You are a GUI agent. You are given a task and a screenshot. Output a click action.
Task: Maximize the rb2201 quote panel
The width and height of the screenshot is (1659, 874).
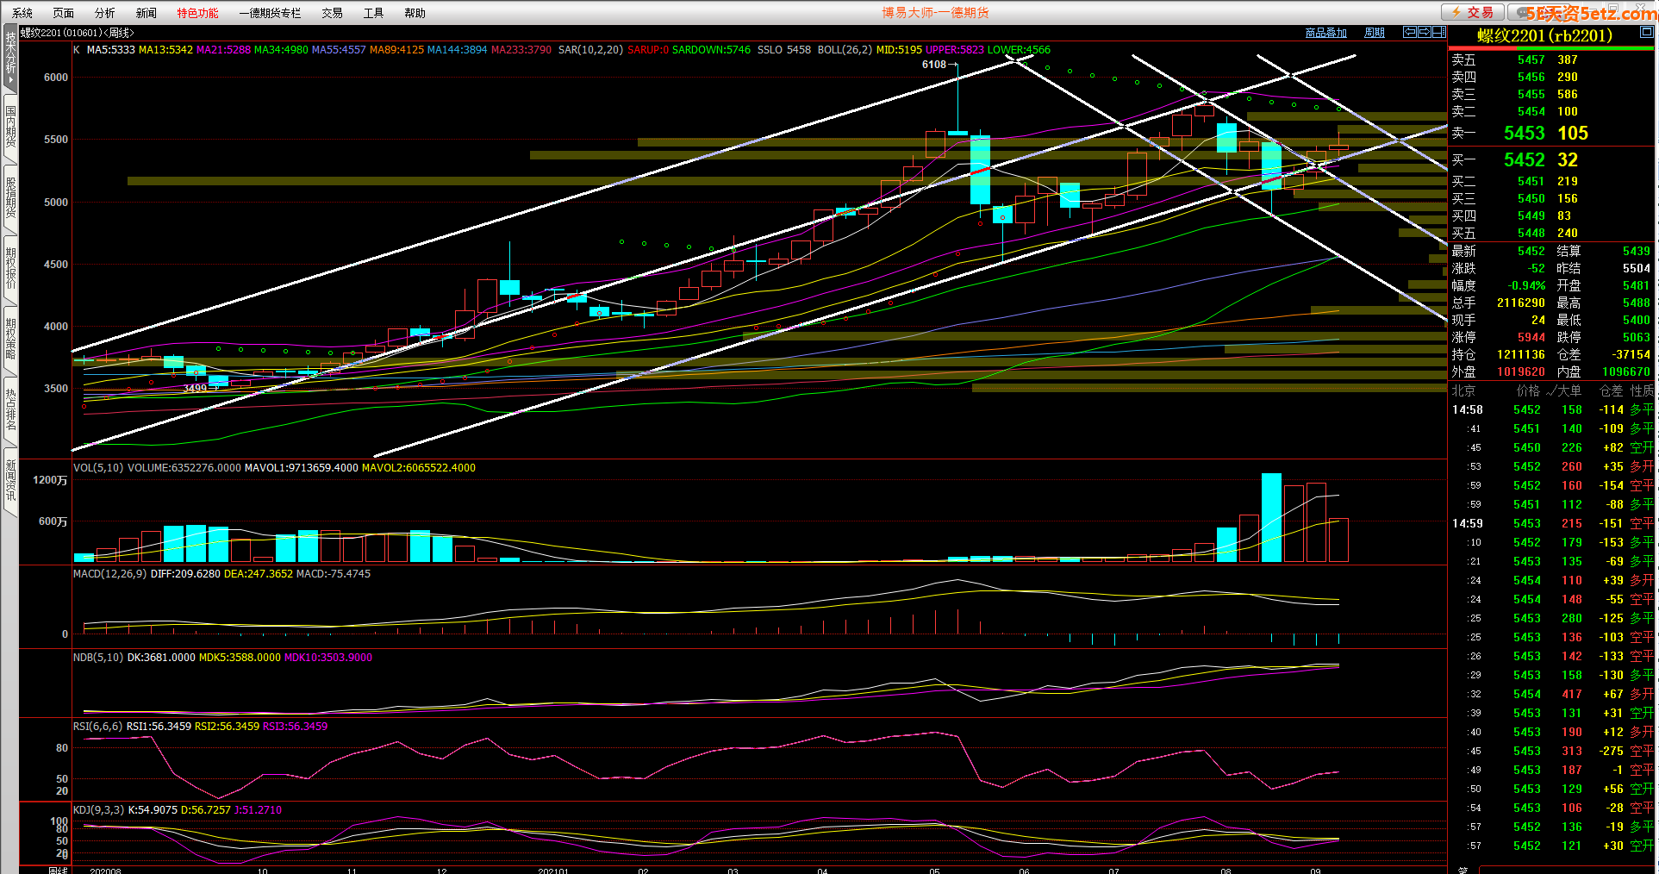tap(1646, 32)
